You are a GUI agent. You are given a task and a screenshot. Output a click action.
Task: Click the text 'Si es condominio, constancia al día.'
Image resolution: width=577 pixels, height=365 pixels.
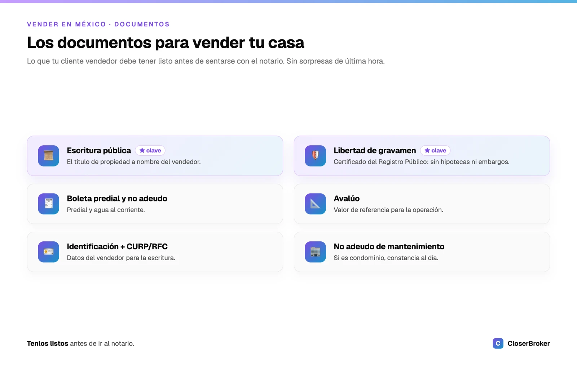tap(386, 258)
